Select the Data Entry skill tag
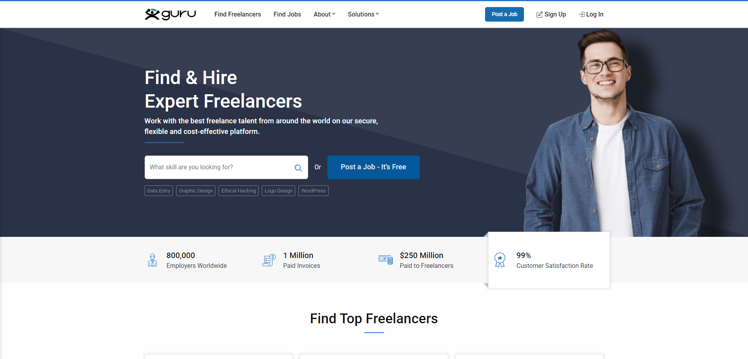The height and width of the screenshot is (359, 748). pyautogui.click(x=159, y=191)
